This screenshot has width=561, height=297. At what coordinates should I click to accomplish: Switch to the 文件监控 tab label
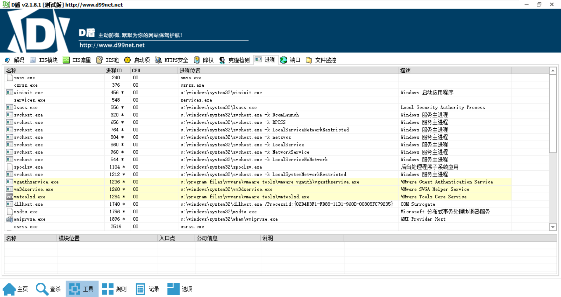click(326, 60)
